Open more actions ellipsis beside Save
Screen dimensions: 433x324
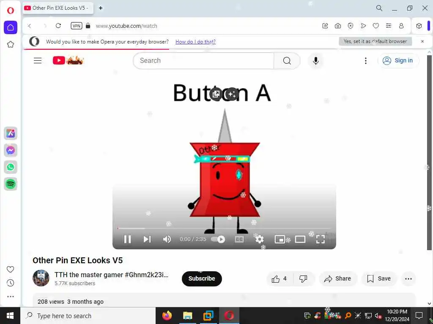(x=408, y=279)
